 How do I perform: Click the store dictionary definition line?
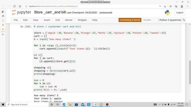pos(100,33)
